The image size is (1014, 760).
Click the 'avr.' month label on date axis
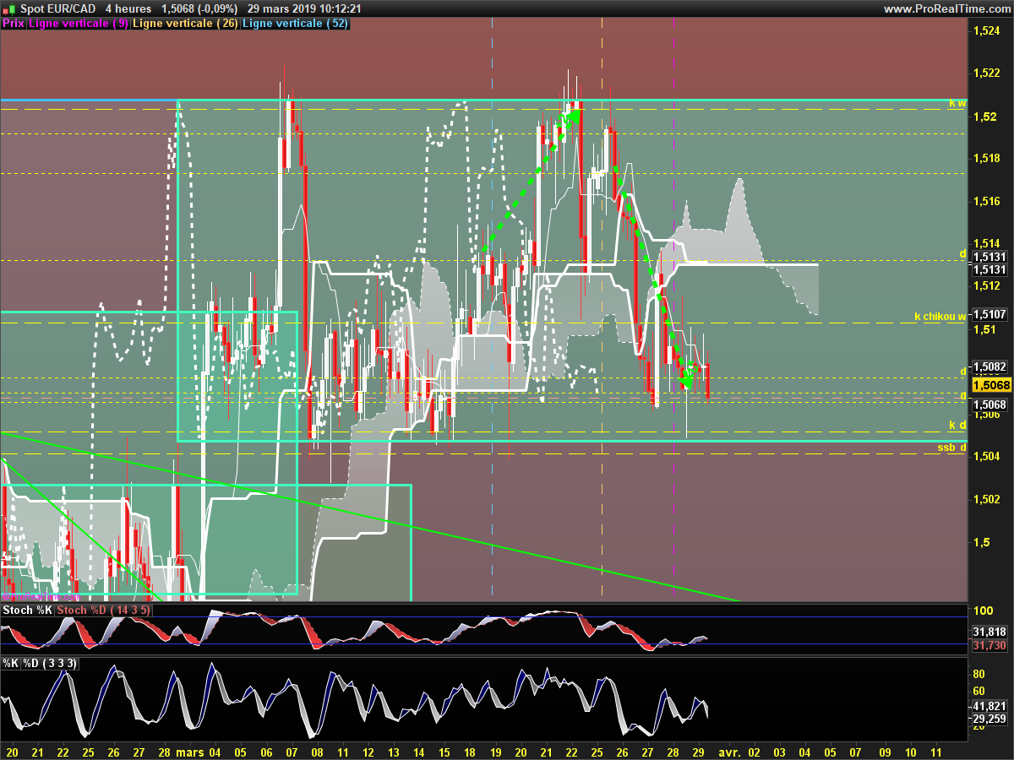point(729,751)
